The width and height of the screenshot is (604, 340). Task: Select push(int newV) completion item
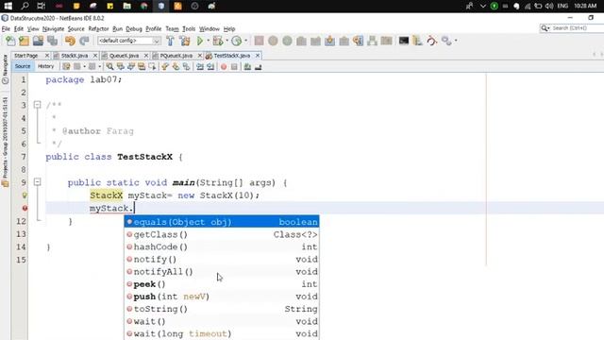[x=222, y=297]
